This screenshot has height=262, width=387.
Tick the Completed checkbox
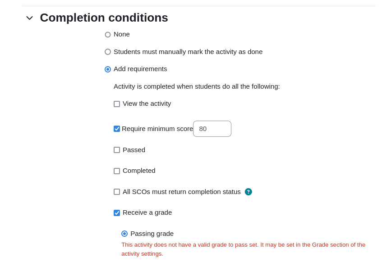click(x=117, y=171)
